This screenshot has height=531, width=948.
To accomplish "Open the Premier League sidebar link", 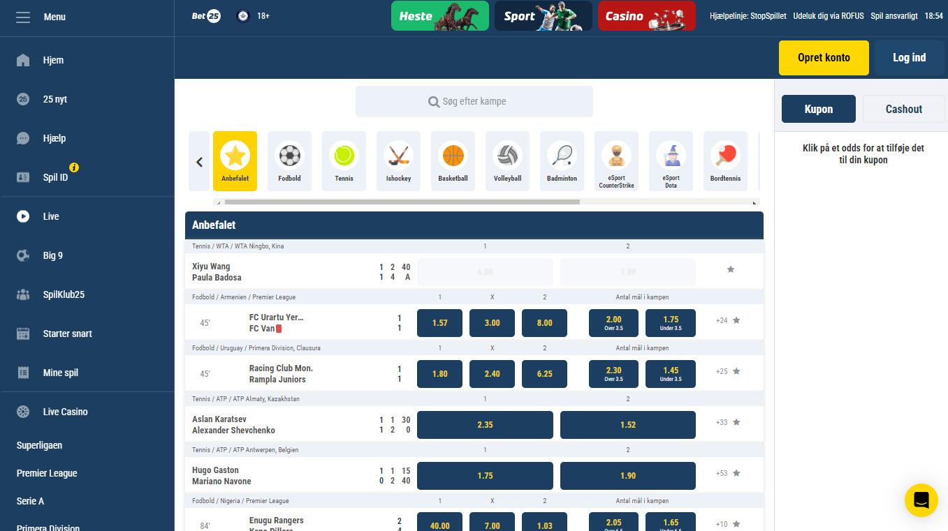I will [x=47, y=473].
